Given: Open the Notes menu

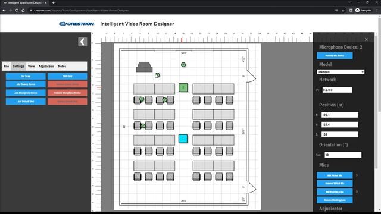Looking at the screenshot, I should click(62, 66).
